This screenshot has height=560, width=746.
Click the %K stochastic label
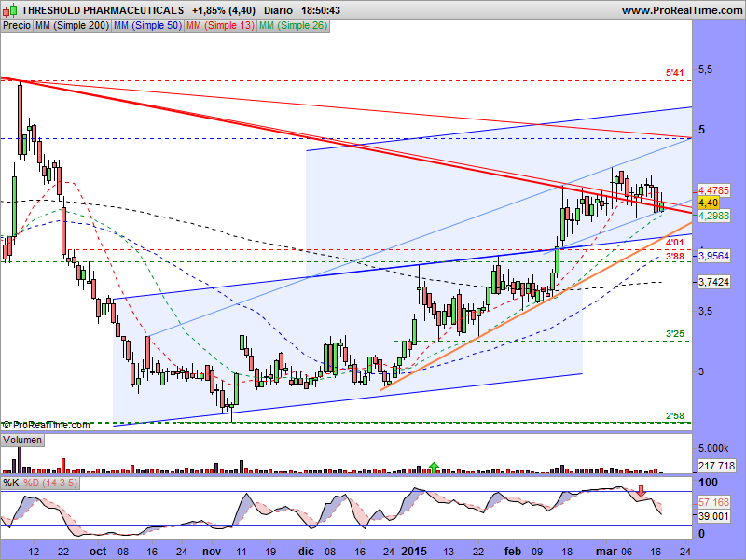click(x=11, y=483)
